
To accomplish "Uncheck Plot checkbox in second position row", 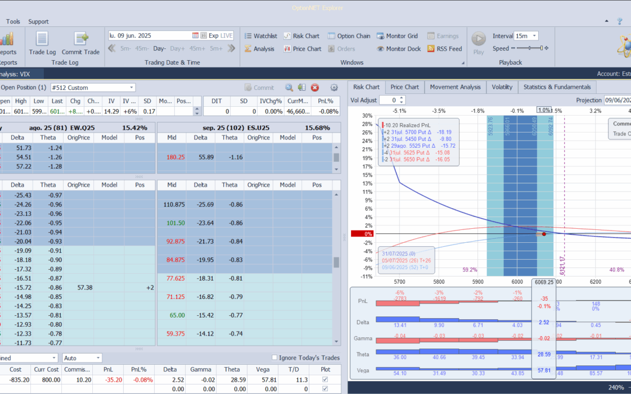I will coord(325,389).
